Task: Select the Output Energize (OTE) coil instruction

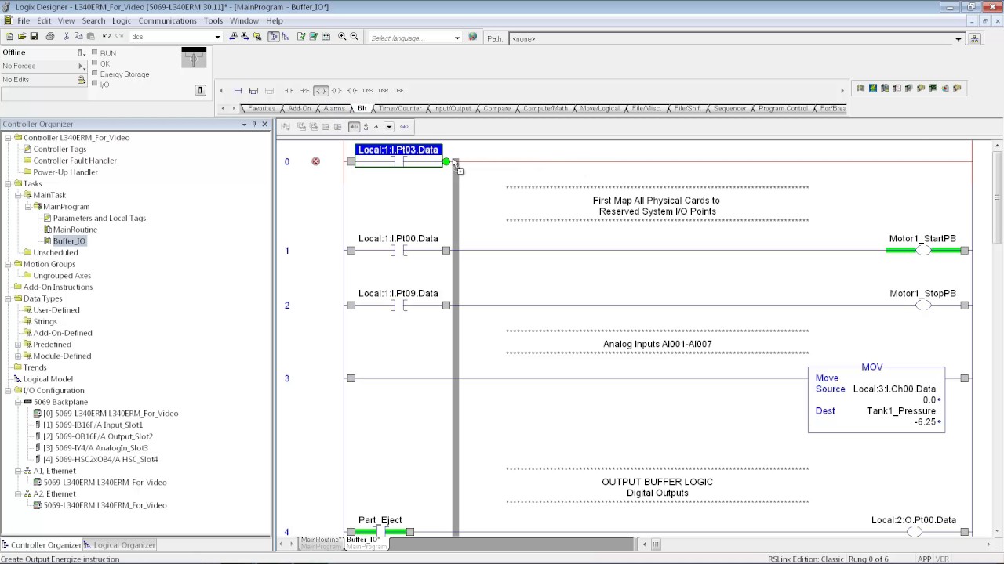Action: point(320,91)
